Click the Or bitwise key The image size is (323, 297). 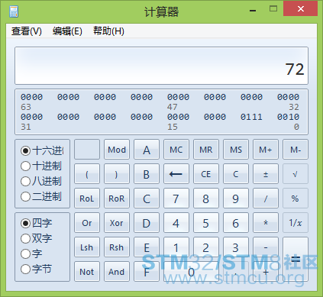click(87, 223)
